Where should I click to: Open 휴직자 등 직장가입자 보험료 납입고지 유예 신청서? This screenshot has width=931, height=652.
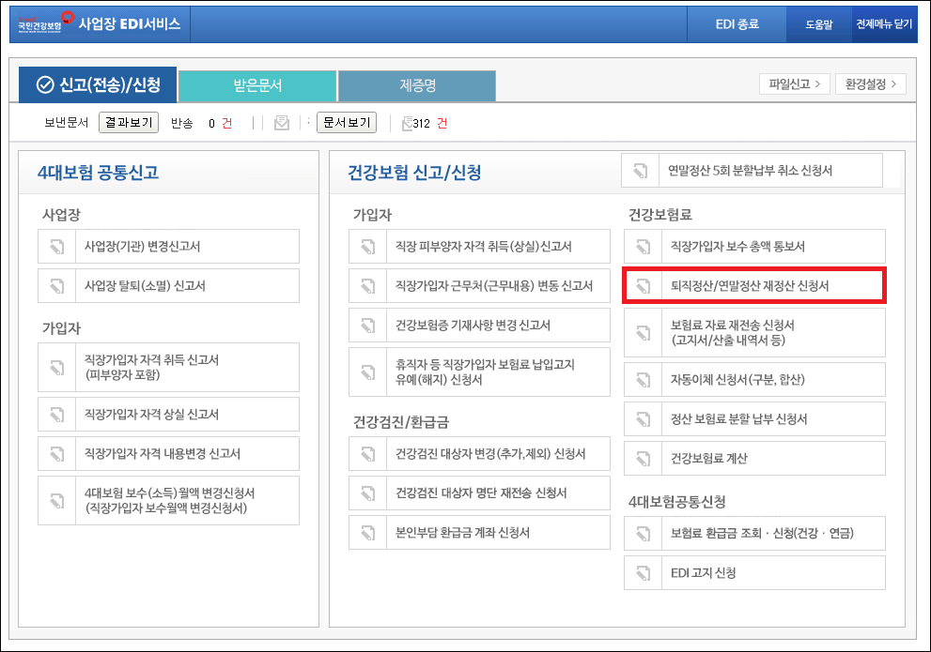480,372
